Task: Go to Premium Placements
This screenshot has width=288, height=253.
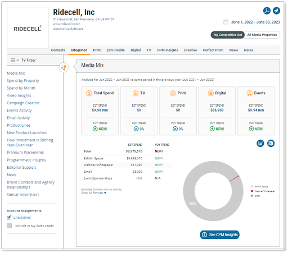Action: click(25, 153)
